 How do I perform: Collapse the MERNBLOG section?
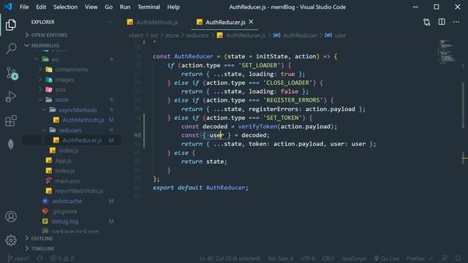click(45, 45)
